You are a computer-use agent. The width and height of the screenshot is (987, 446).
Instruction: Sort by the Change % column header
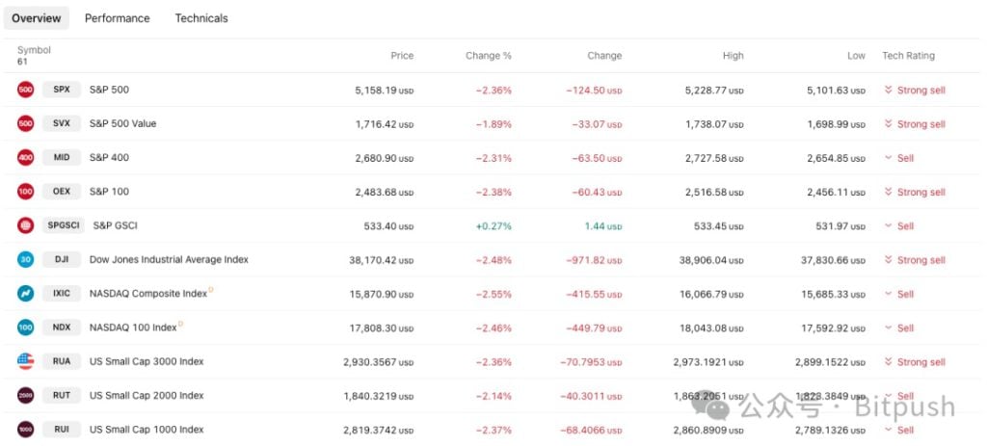(488, 56)
